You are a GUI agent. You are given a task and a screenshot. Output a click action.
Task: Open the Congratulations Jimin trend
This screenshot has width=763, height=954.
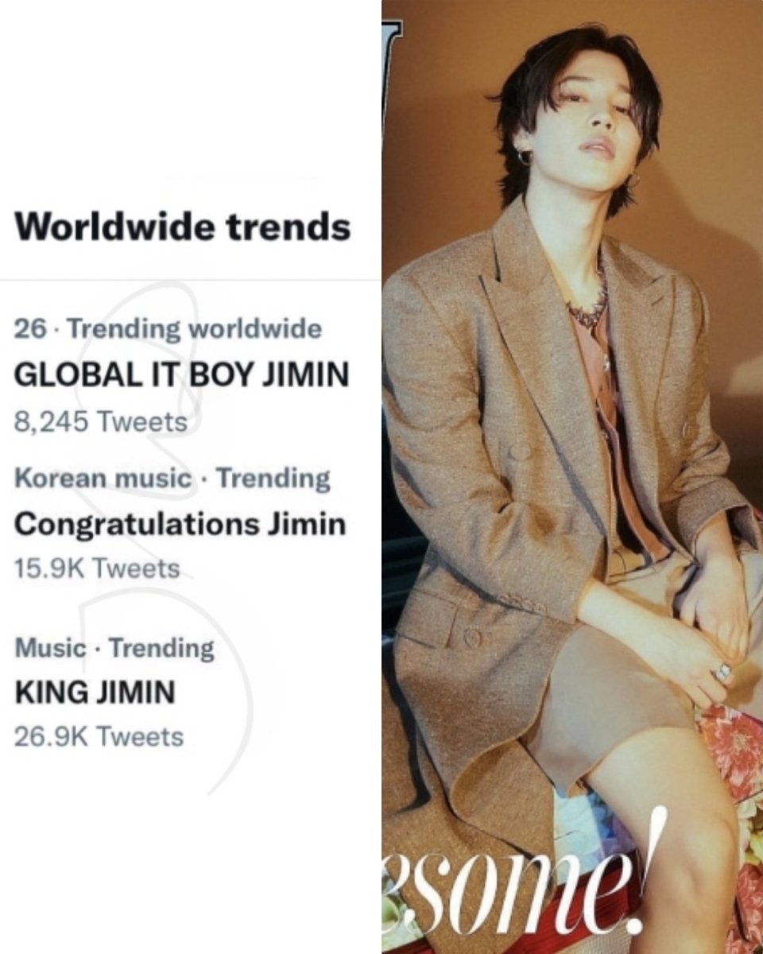[x=180, y=524]
